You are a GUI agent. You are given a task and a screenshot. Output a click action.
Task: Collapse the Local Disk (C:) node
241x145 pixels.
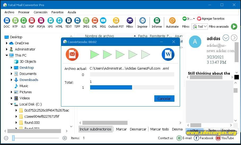click(x=11, y=104)
